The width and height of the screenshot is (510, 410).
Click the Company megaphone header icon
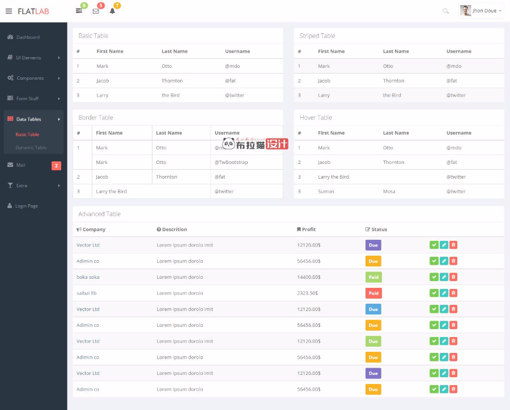click(79, 230)
